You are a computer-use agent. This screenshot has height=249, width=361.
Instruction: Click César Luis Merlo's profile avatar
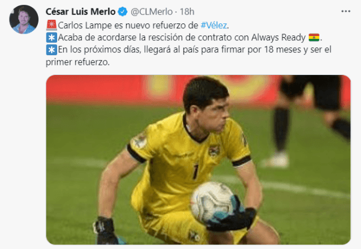[23, 20]
